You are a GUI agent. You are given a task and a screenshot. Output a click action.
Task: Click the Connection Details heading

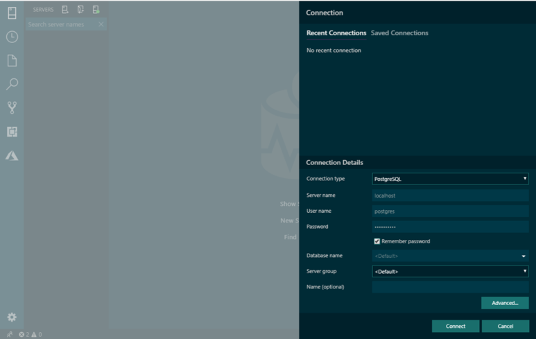[x=334, y=162]
